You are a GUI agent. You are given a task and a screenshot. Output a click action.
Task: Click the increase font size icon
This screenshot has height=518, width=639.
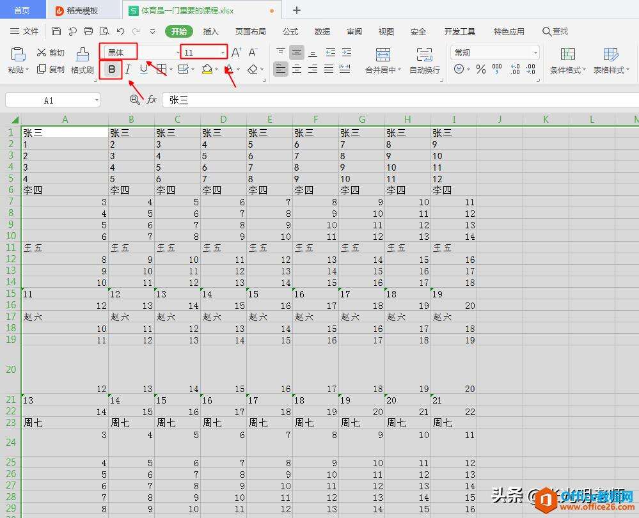tap(236, 52)
